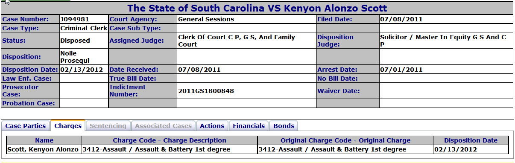Click indictment number 2011GS1800848
This screenshot has height=163, width=515.
click(206, 91)
